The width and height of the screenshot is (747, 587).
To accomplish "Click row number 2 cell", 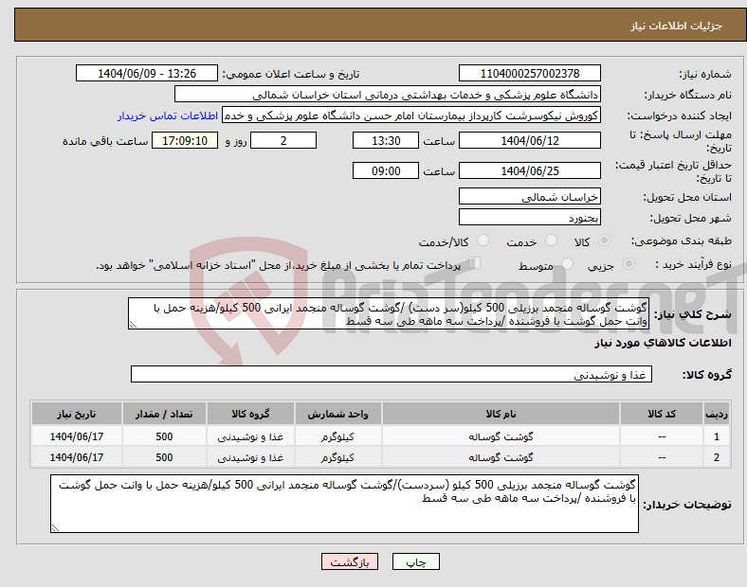I will (x=716, y=457).
